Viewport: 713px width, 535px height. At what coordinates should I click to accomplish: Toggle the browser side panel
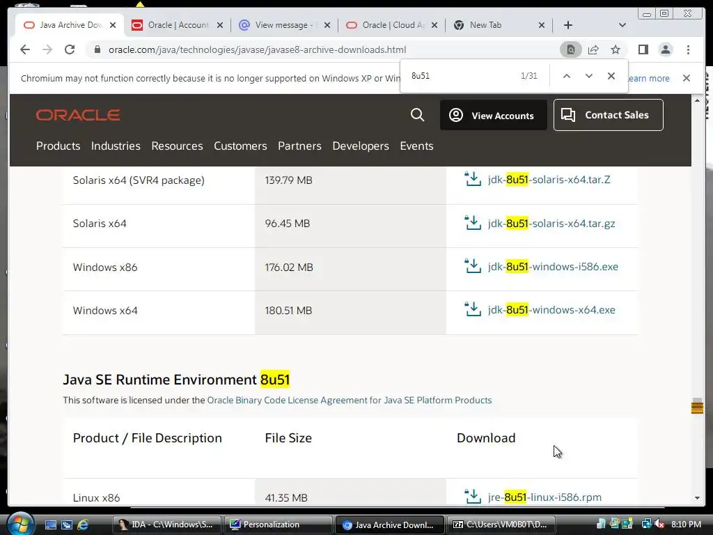click(643, 49)
